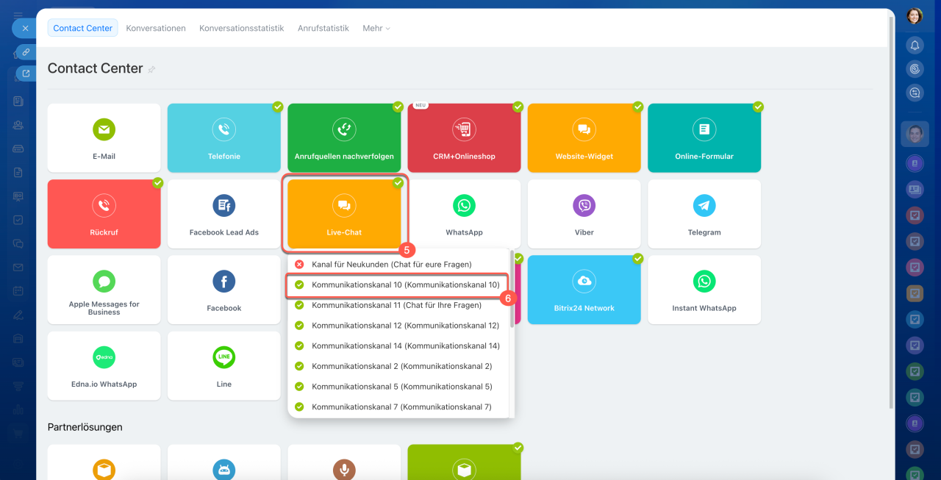Image resolution: width=941 pixels, height=480 pixels.
Task: Click the Bitrix24 Network tile
Action: click(584, 290)
